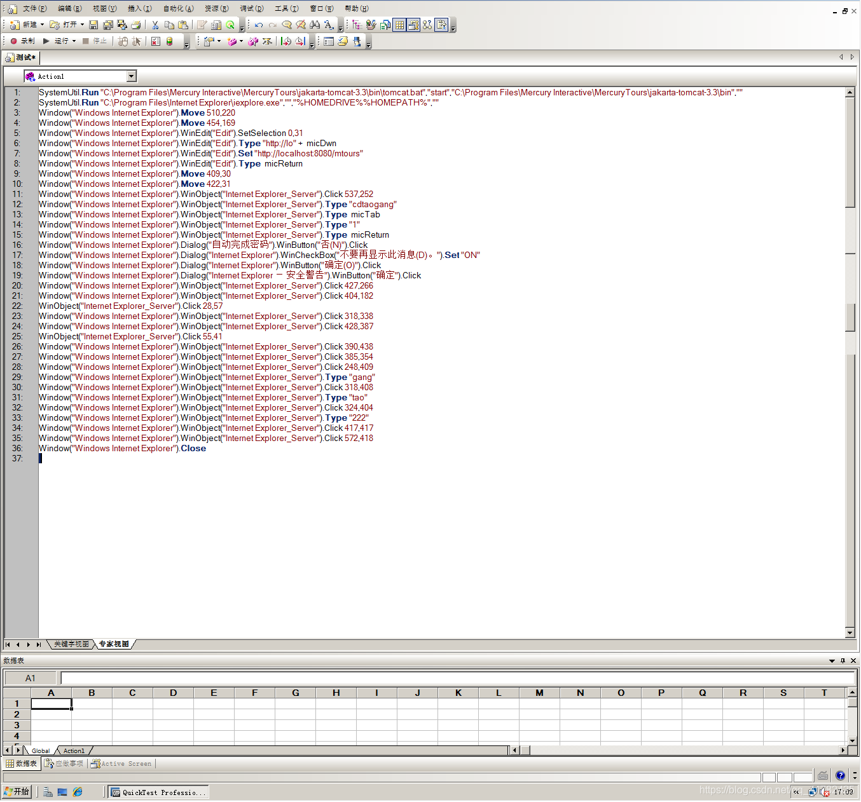Click the taskbar clock showing 17:09

tap(844, 792)
